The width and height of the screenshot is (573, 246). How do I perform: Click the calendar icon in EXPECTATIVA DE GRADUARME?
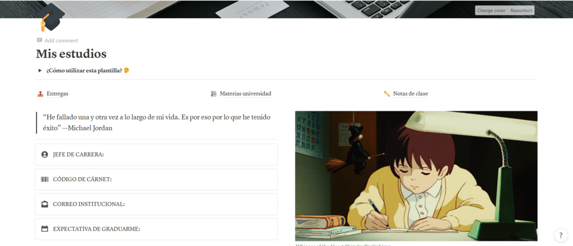point(44,229)
